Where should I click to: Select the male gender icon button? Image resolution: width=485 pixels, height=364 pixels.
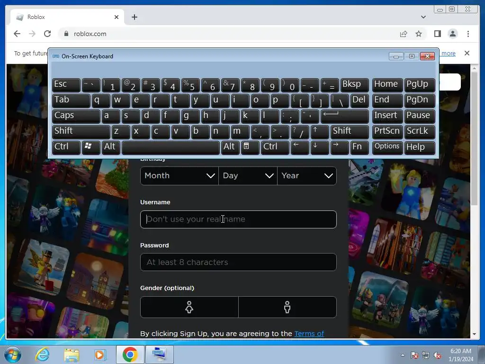287,307
